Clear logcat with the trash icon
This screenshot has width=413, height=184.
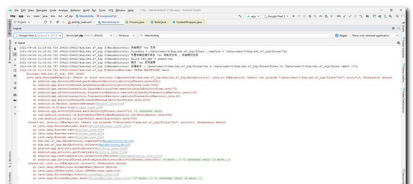tap(15, 49)
